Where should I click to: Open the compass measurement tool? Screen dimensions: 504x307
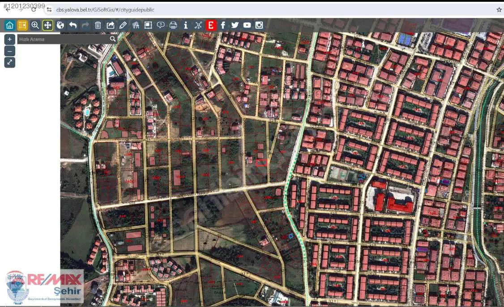(x=135, y=25)
